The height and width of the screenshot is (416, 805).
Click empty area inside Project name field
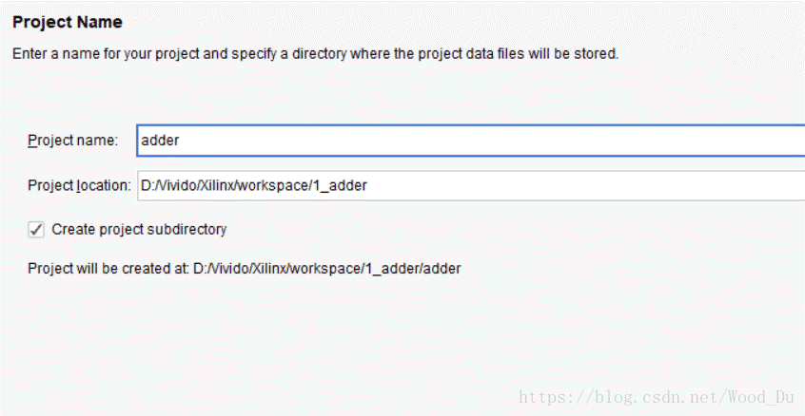[x=488, y=141]
